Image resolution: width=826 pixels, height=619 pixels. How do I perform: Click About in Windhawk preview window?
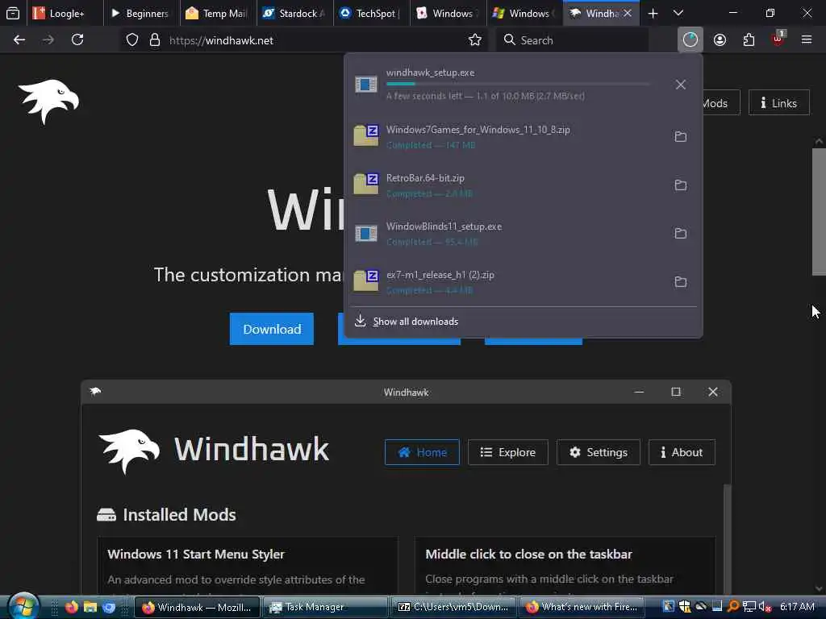pyautogui.click(x=682, y=452)
